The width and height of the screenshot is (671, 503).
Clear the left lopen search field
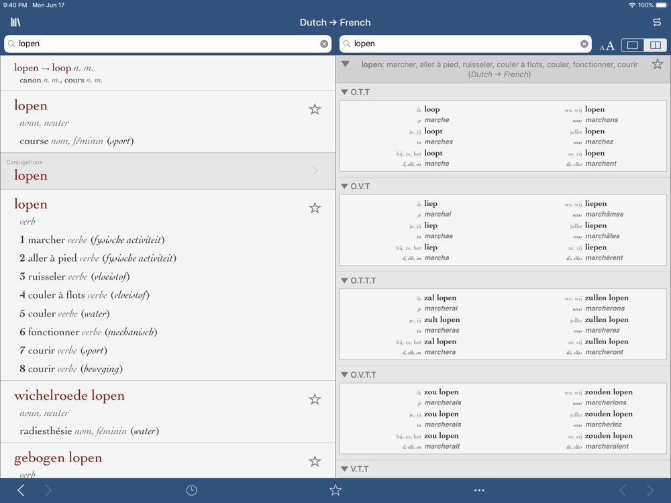(x=324, y=44)
